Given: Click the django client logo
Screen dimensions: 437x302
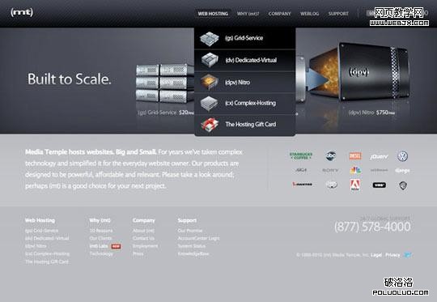Looking at the screenshot, I should coord(402,170).
